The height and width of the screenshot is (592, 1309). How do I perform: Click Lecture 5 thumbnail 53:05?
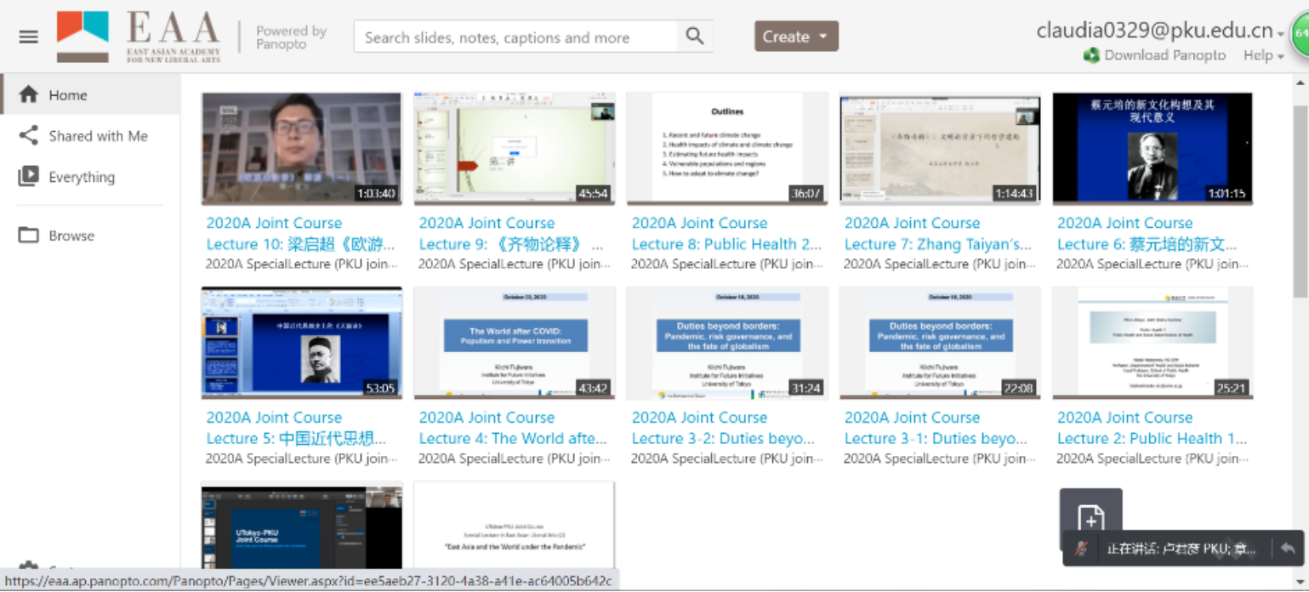point(302,343)
